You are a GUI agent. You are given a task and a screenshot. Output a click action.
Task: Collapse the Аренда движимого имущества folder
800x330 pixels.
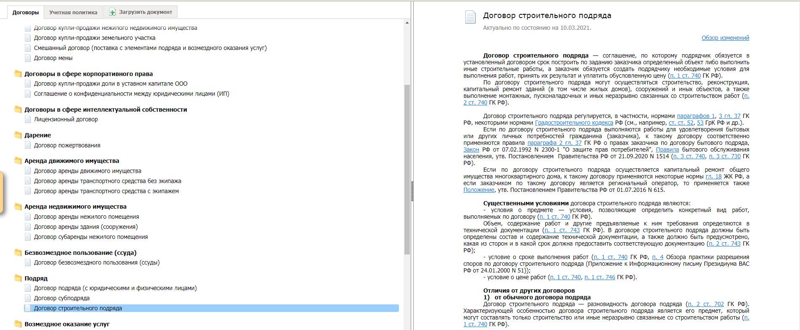tap(18, 161)
